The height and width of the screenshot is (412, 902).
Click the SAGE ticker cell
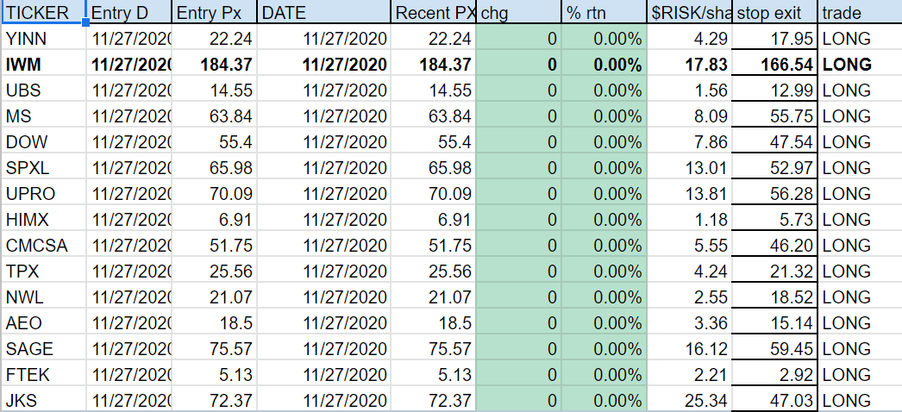[44, 349]
